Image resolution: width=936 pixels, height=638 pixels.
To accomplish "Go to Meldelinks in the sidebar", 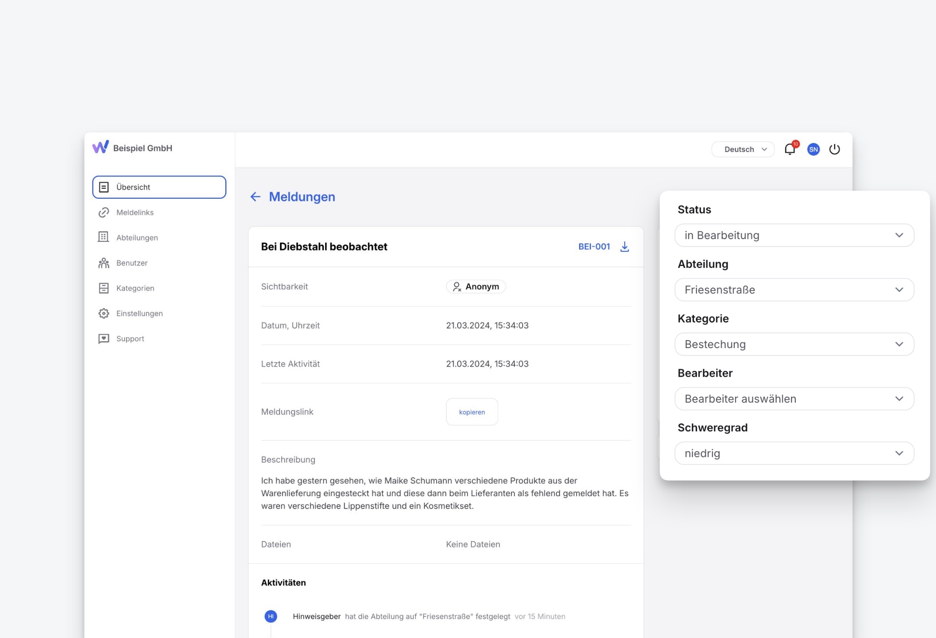I will (135, 212).
